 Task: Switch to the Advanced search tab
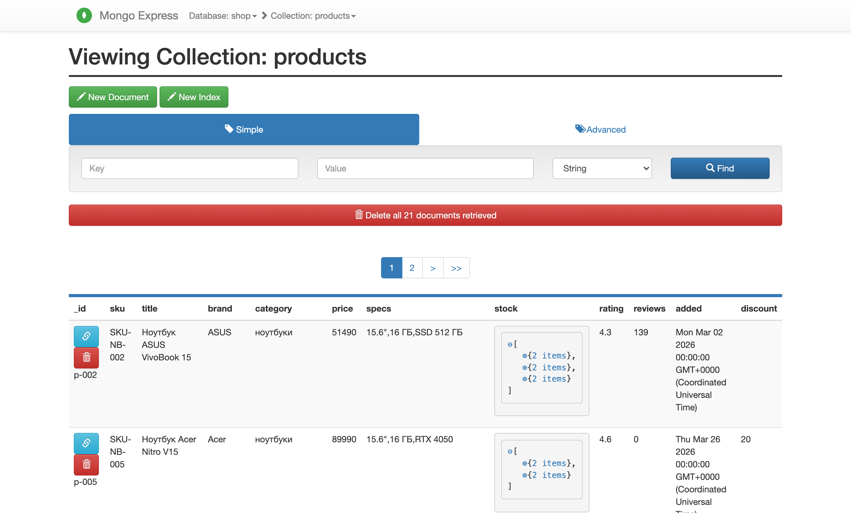600,130
